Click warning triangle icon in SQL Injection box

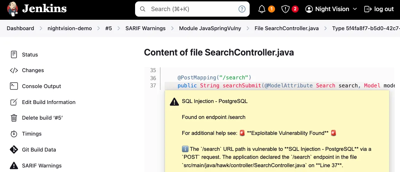pyautogui.click(x=174, y=102)
